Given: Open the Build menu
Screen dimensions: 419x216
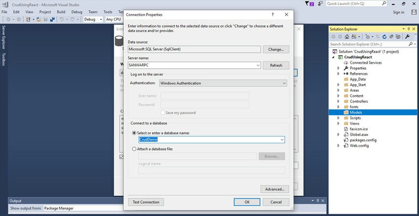Looking at the screenshot, I should 61,12.
